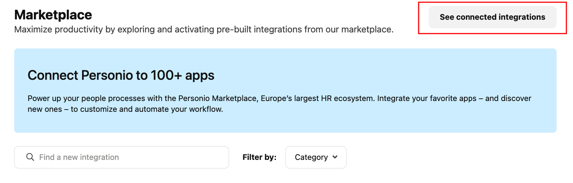573x183 pixels.
Task: Select the integration search box
Action: [122, 157]
